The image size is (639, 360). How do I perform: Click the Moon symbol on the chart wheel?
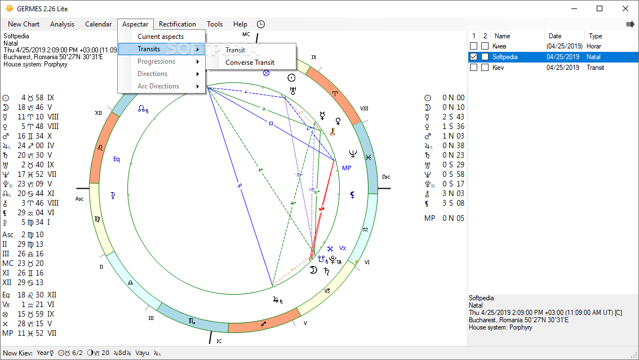313,270
